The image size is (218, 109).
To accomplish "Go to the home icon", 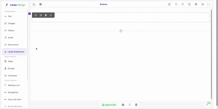I will pos(34,4).
